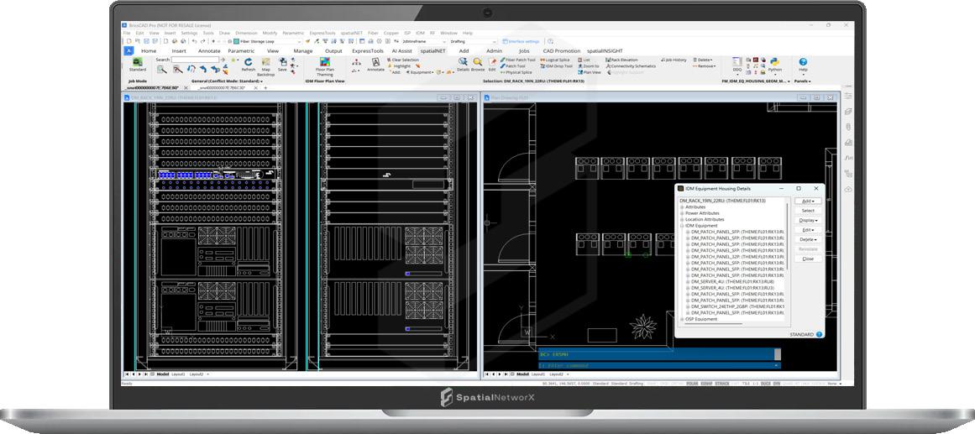This screenshot has height=434, width=975.
Task: Click the ribbon Search input field
Action: [195, 60]
